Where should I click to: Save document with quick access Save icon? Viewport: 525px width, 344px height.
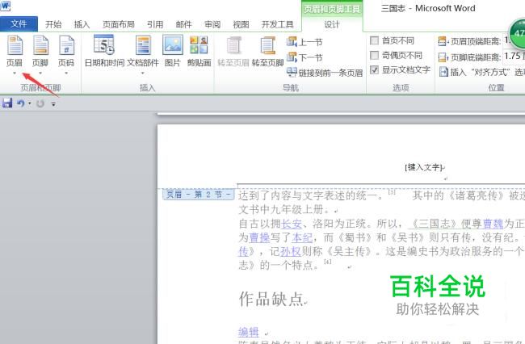tap(7, 103)
